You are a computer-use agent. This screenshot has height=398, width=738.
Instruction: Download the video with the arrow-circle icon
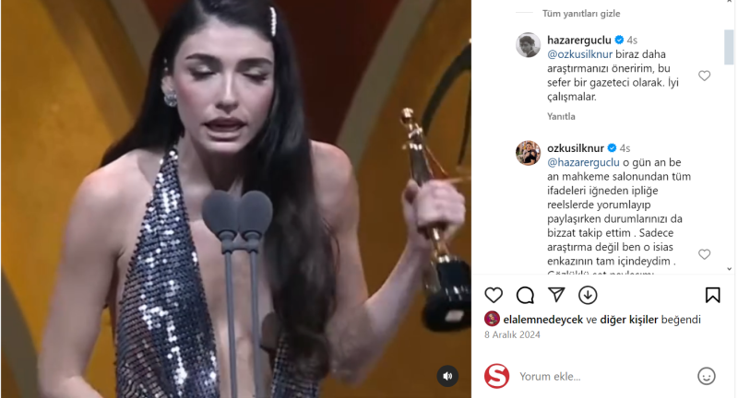(588, 295)
